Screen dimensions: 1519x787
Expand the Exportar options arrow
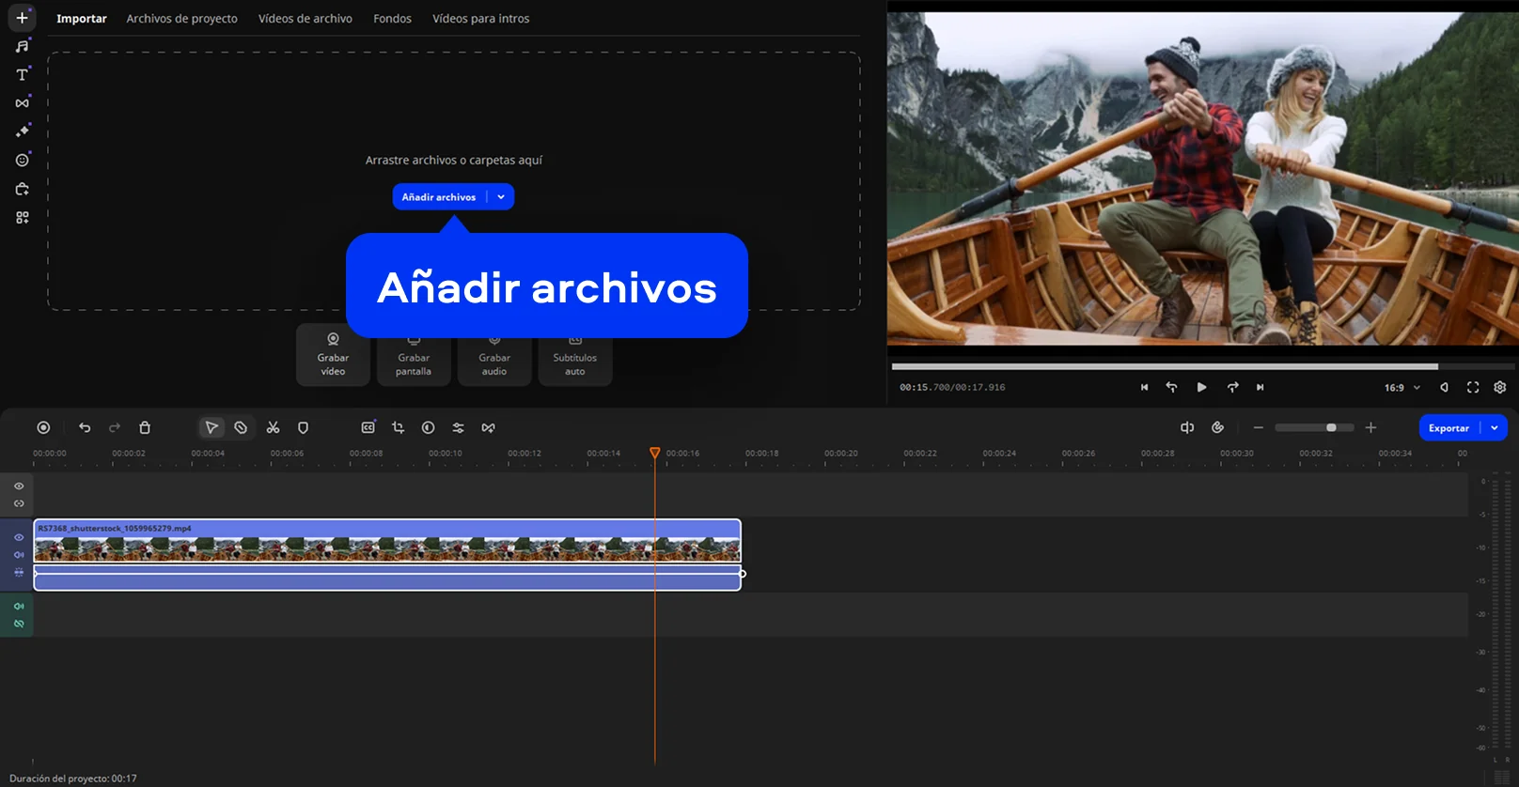(x=1495, y=427)
